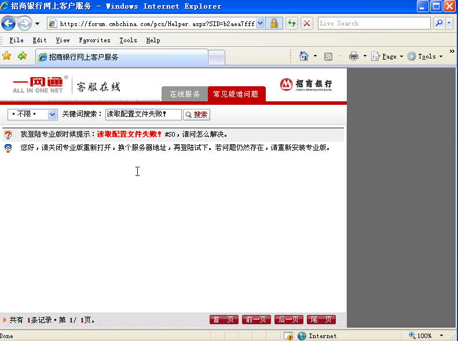458x341 pixels.
Task: Open the Tools menu in menu bar
Action: click(128, 41)
